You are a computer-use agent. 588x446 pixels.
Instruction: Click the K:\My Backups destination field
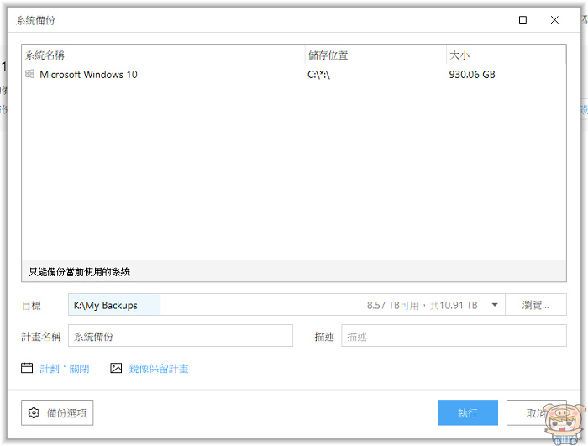coord(286,305)
